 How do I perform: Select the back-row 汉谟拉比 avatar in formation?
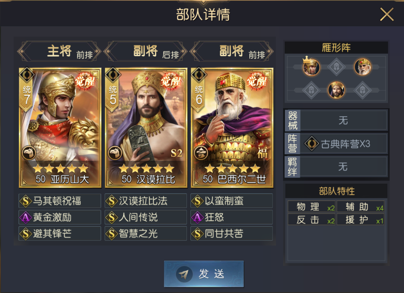pyautogui.click(x=336, y=90)
